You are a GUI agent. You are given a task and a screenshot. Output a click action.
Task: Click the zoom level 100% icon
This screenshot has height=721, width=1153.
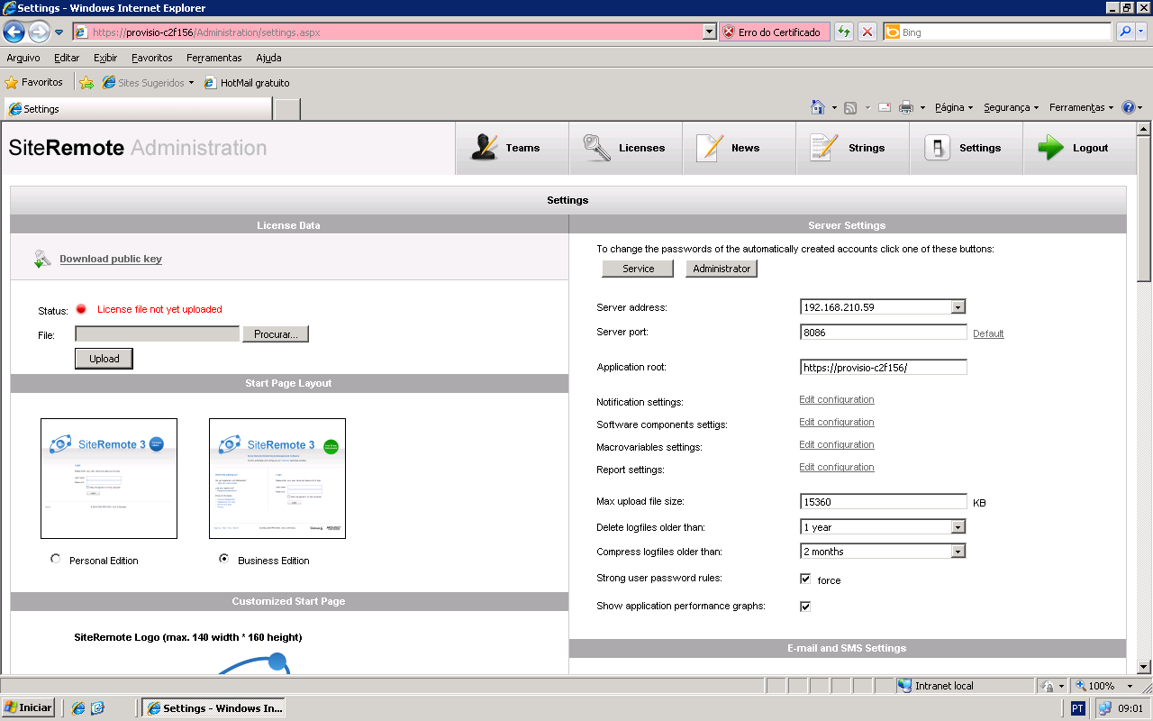pyautogui.click(x=1082, y=686)
